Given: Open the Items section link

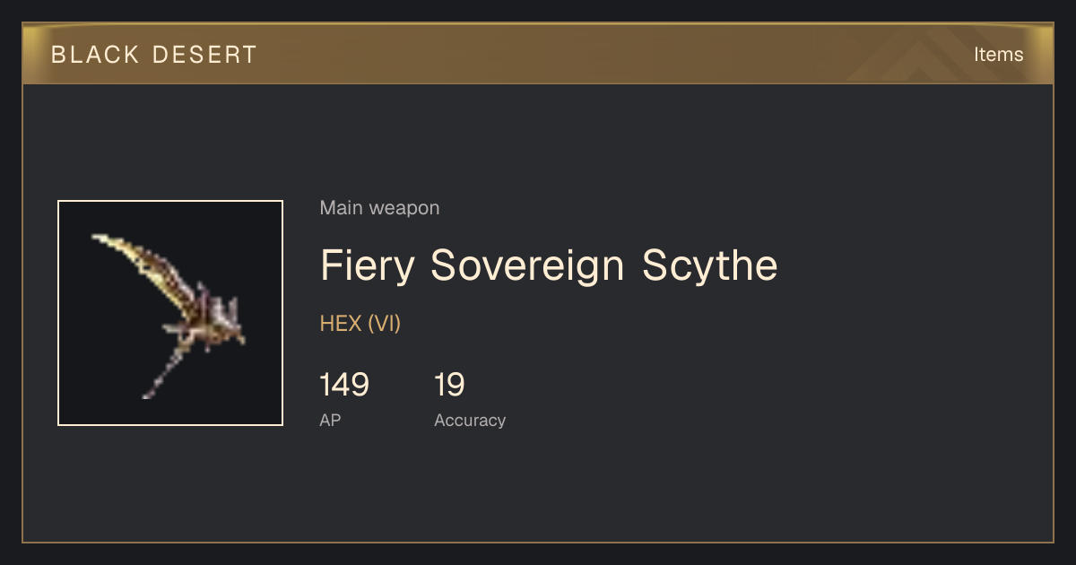Looking at the screenshot, I should [998, 55].
